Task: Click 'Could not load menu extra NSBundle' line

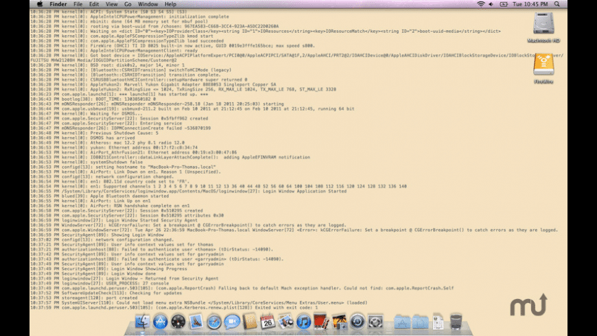Action: (199, 302)
